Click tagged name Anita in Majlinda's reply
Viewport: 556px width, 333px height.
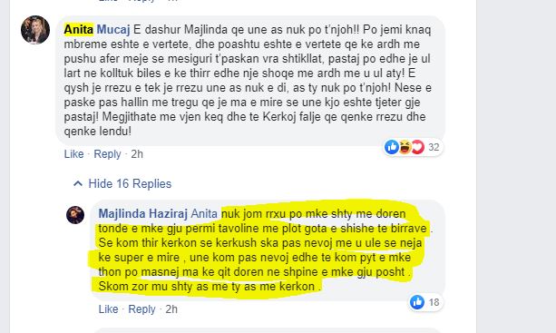point(204,213)
